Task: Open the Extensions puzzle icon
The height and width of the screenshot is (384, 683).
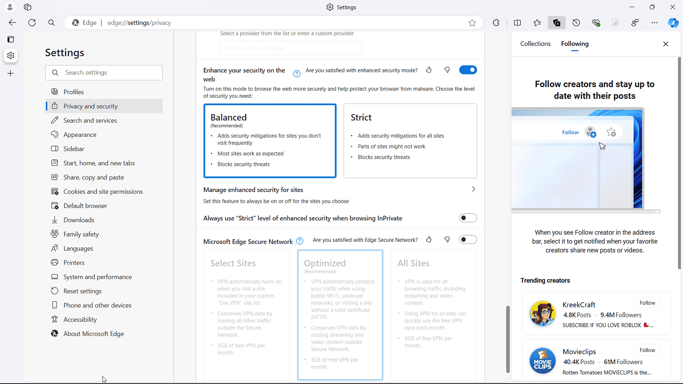Action: 496,23
